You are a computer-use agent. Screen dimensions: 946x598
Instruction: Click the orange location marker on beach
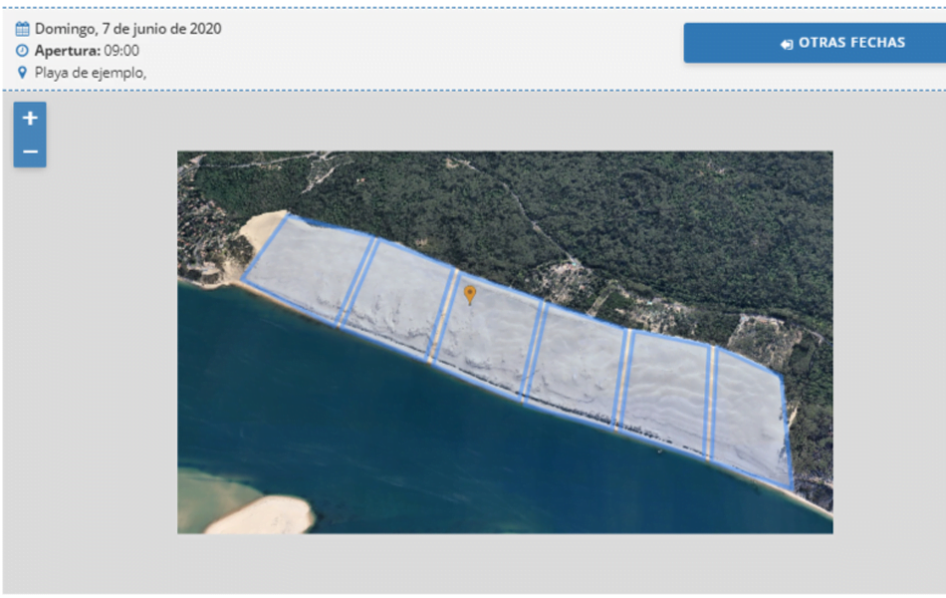(x=470, y=294)
